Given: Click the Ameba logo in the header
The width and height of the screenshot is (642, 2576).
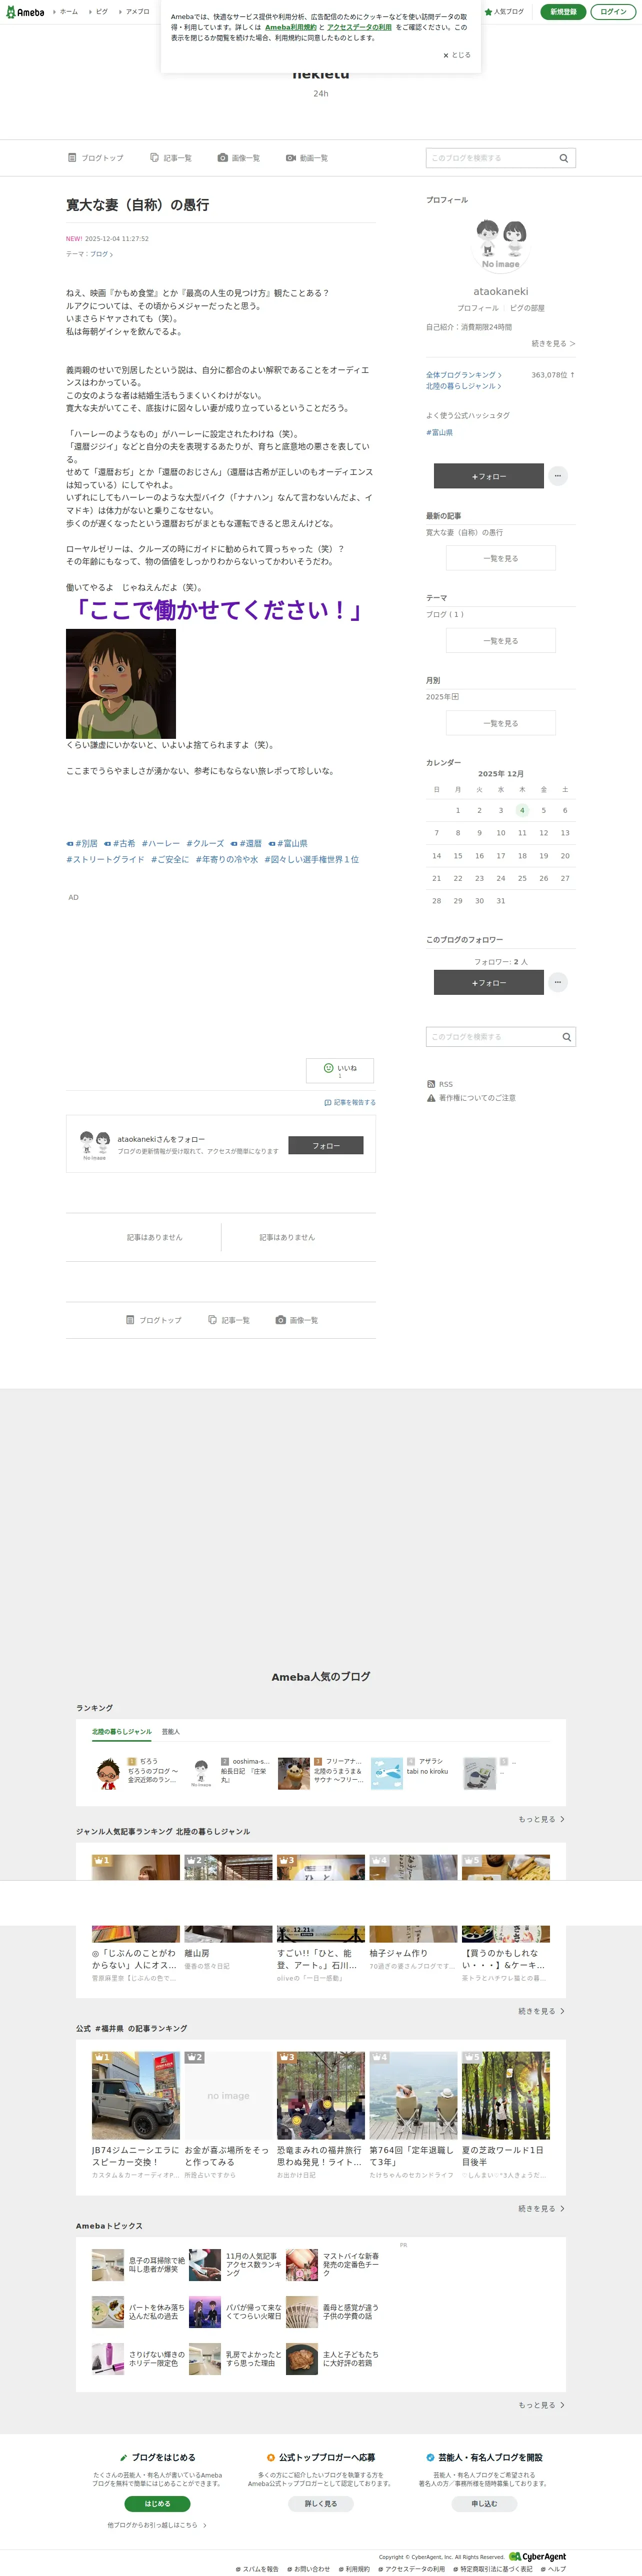Looking at the screenshot, I should (25, 12).
